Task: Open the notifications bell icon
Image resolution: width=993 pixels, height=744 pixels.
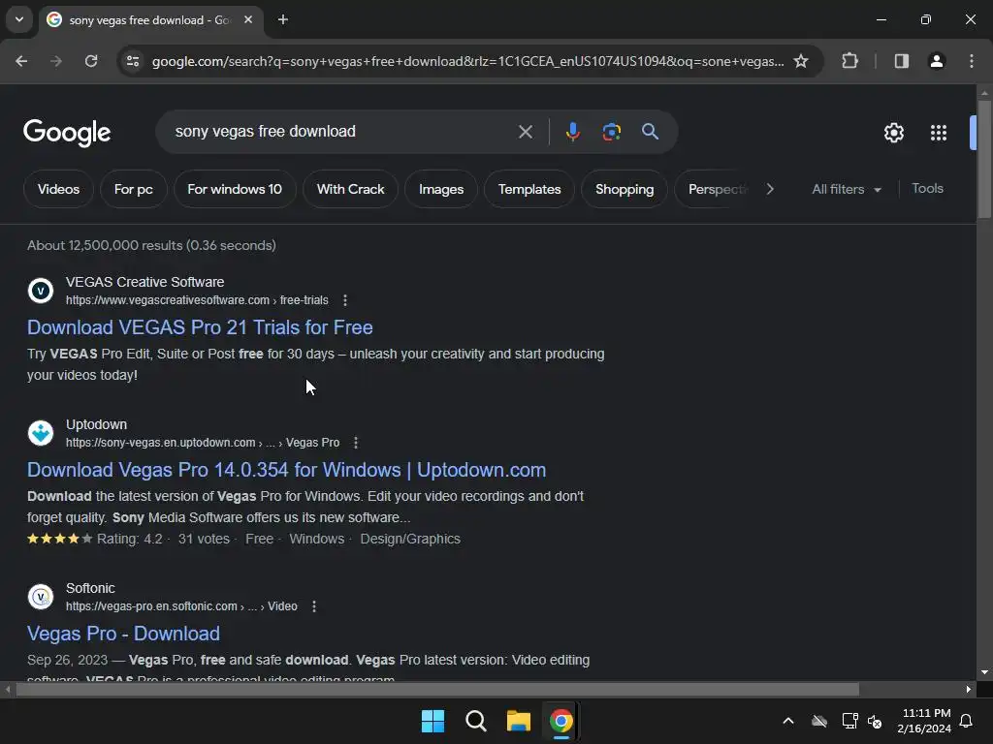Action: tap(967, 721)
